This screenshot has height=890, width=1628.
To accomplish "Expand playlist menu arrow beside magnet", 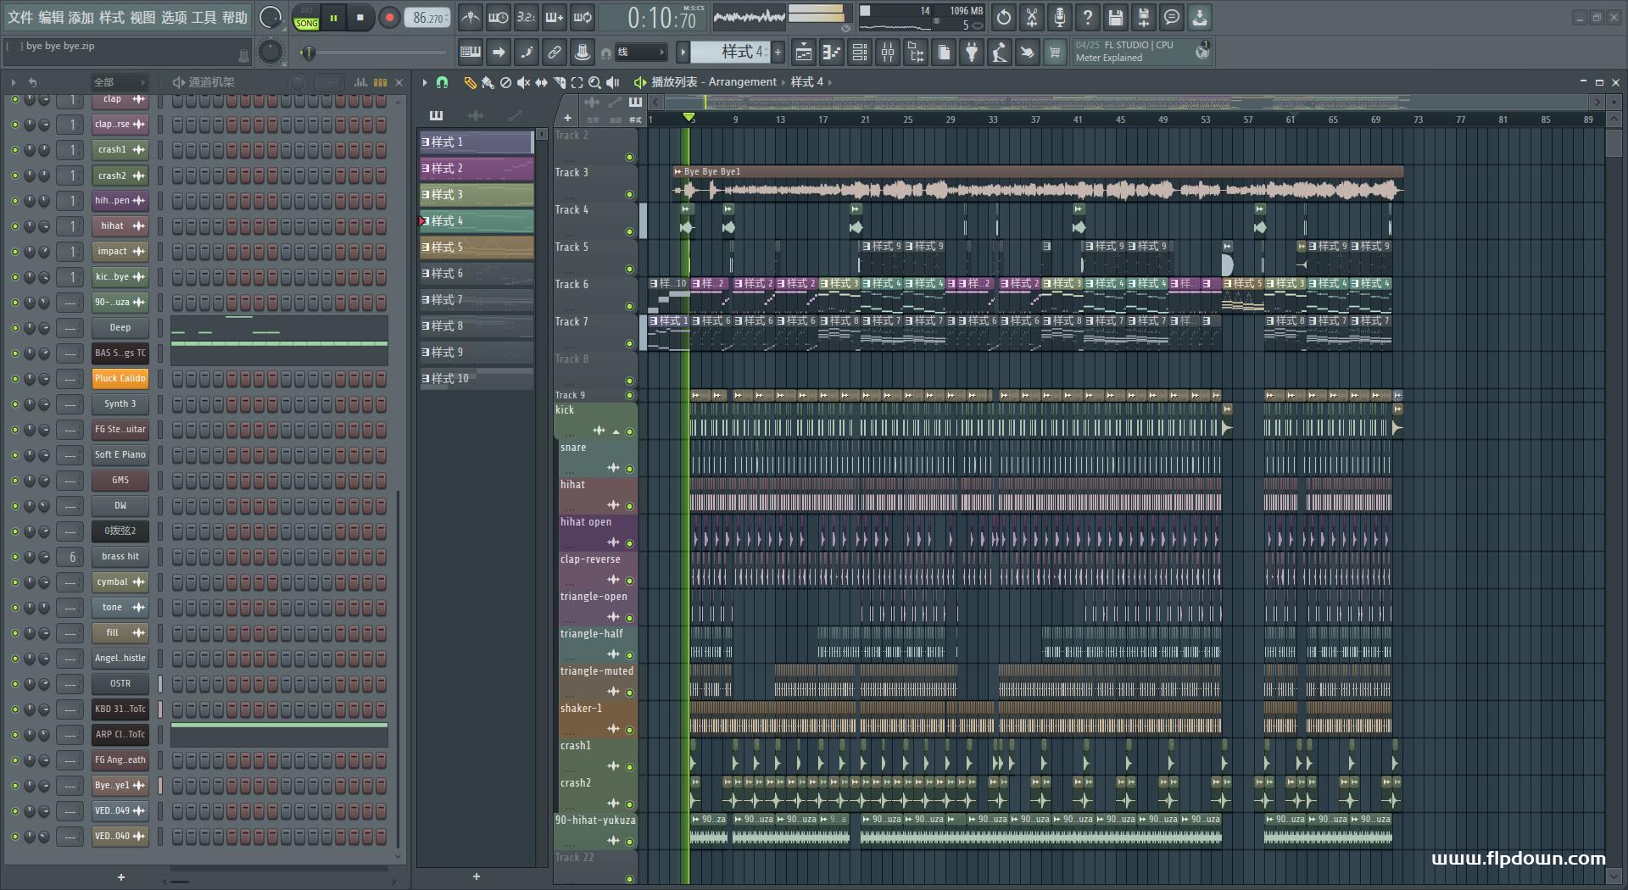I will (x=425, y=82).
